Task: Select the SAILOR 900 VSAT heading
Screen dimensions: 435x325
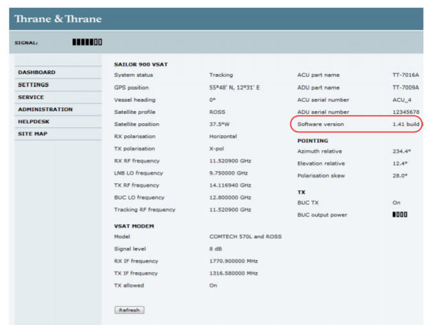Action: [141, 64]
